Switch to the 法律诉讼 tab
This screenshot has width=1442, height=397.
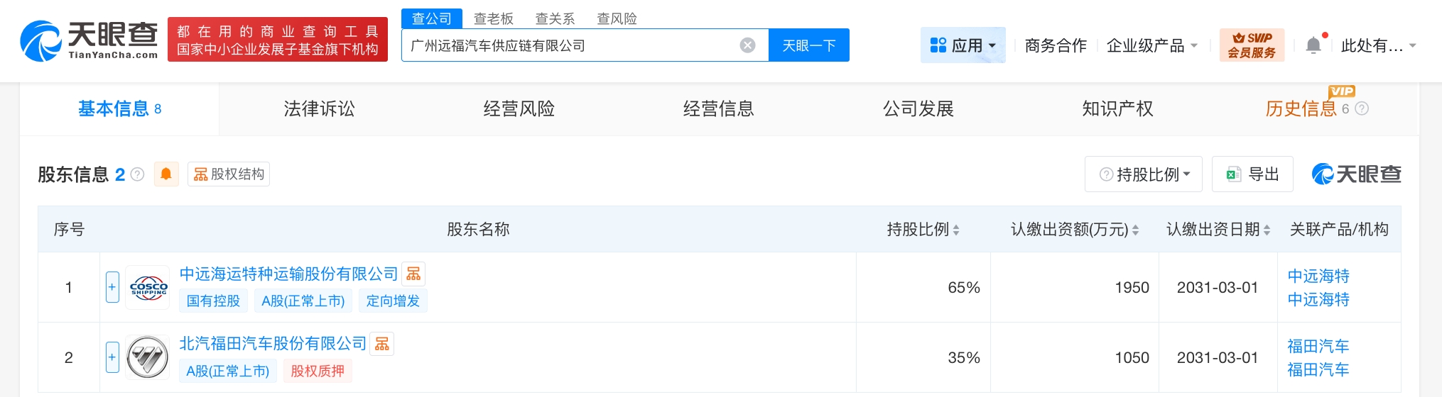pyautogui.click(x=319, y=108)
